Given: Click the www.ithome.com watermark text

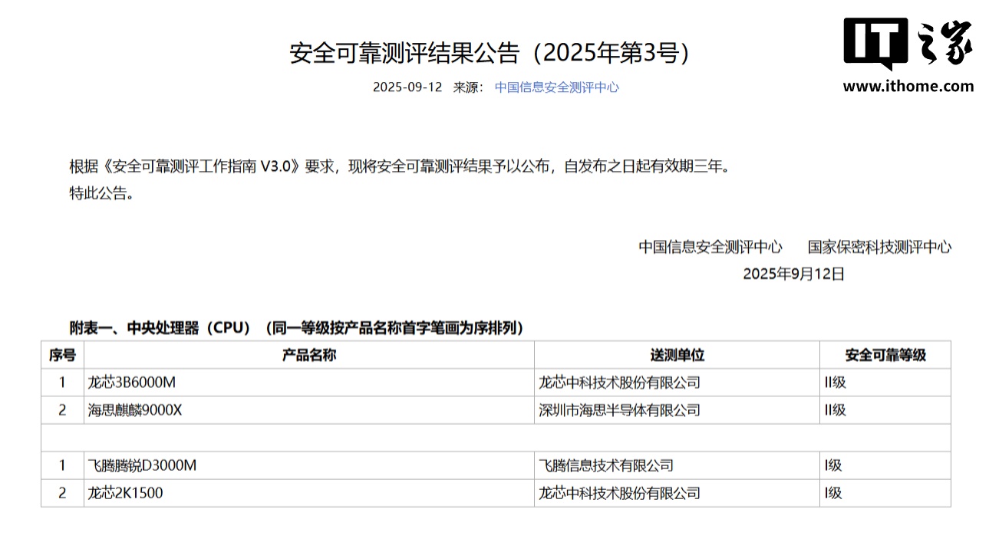Looking at the screenshot, I should tap(908, 86).
